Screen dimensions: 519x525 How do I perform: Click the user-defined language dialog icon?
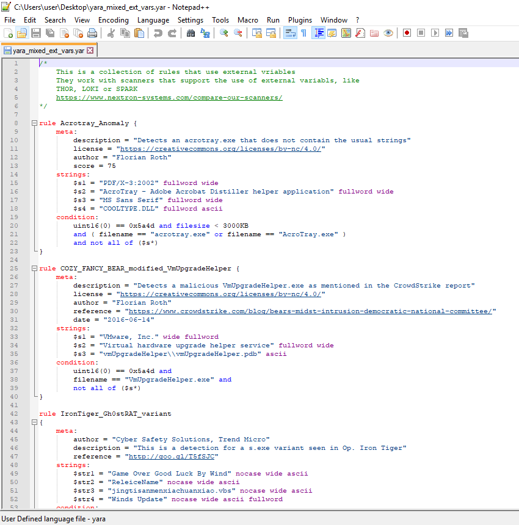click(x=332, y=33)
